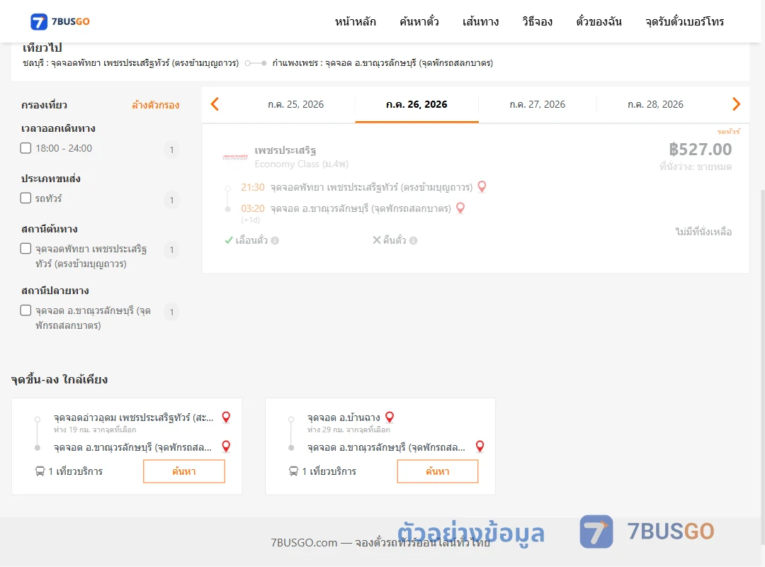Click จุดขึ้น-ลง ใกล้เคียง heading
Viewport: 765px width, 567px height.
click(x=59, y=379)
